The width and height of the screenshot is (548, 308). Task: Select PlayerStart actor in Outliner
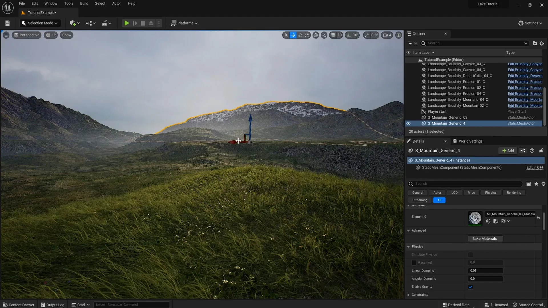(x=437, y=112)
